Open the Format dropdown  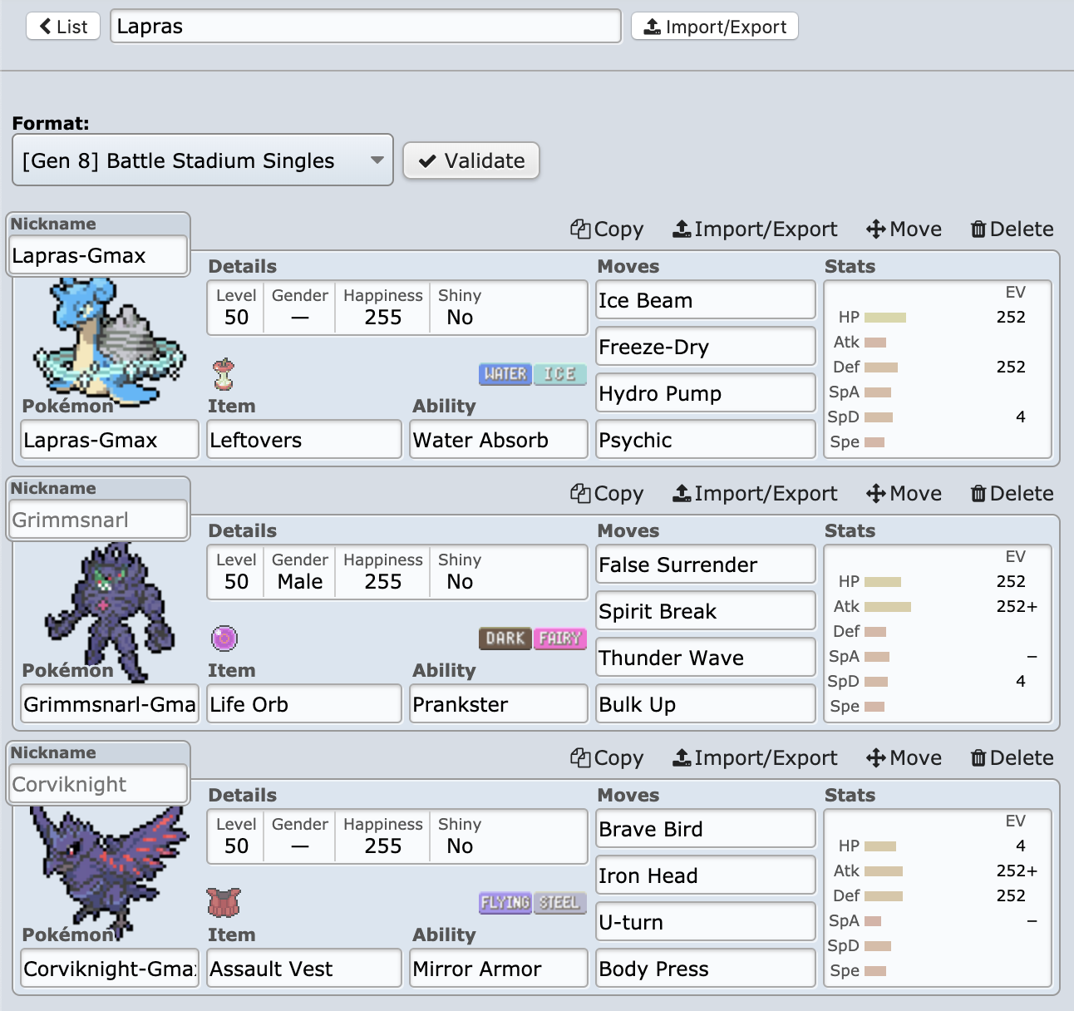[x=203, y=160]
